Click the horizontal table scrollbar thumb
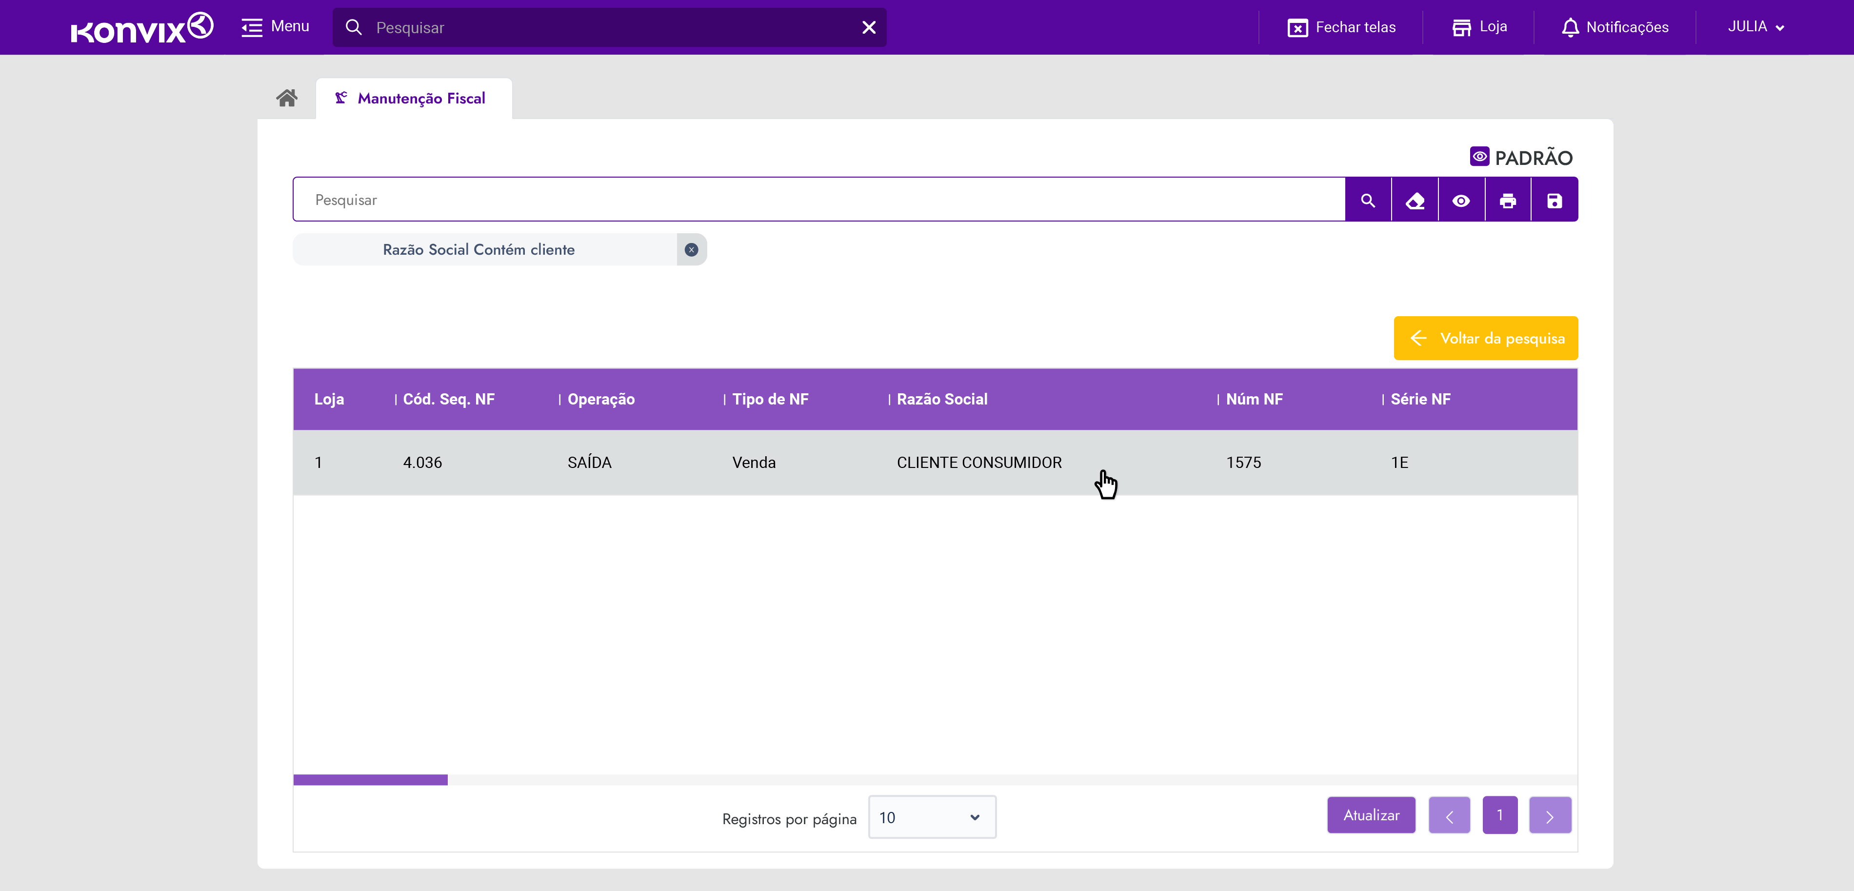The width and height of the screenshot is (1854, 891). pos(370,779)
